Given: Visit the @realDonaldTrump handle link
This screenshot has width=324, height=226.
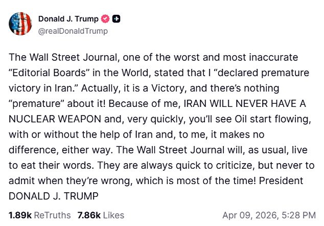Looking at the screenshot, I should (x=73, y=31).
